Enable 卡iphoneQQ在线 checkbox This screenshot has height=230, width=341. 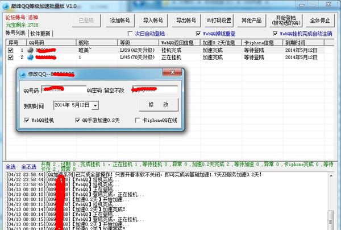138,120
